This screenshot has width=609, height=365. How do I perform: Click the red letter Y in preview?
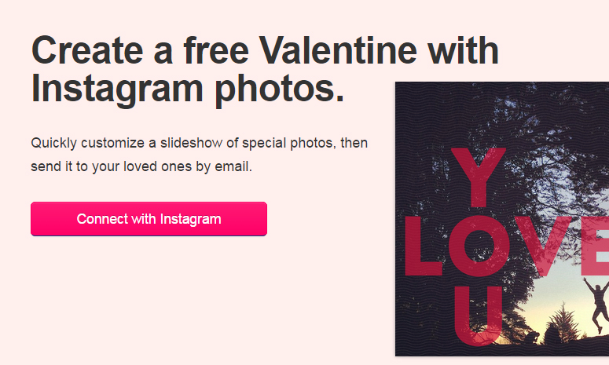click(479, 177)
